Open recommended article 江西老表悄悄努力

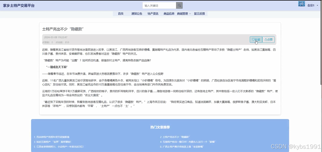pos(60,147)
